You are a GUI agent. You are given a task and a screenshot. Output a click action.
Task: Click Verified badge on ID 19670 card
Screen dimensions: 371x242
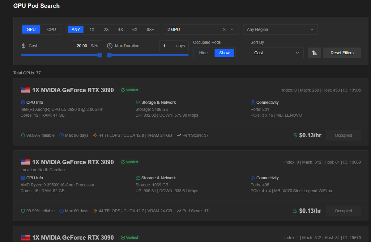click(x=130, y=238)
